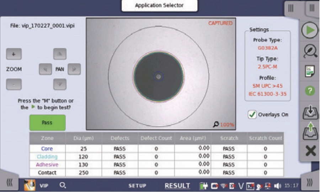
Task: Click the speaker volume icon
Action: coord(277,186)
